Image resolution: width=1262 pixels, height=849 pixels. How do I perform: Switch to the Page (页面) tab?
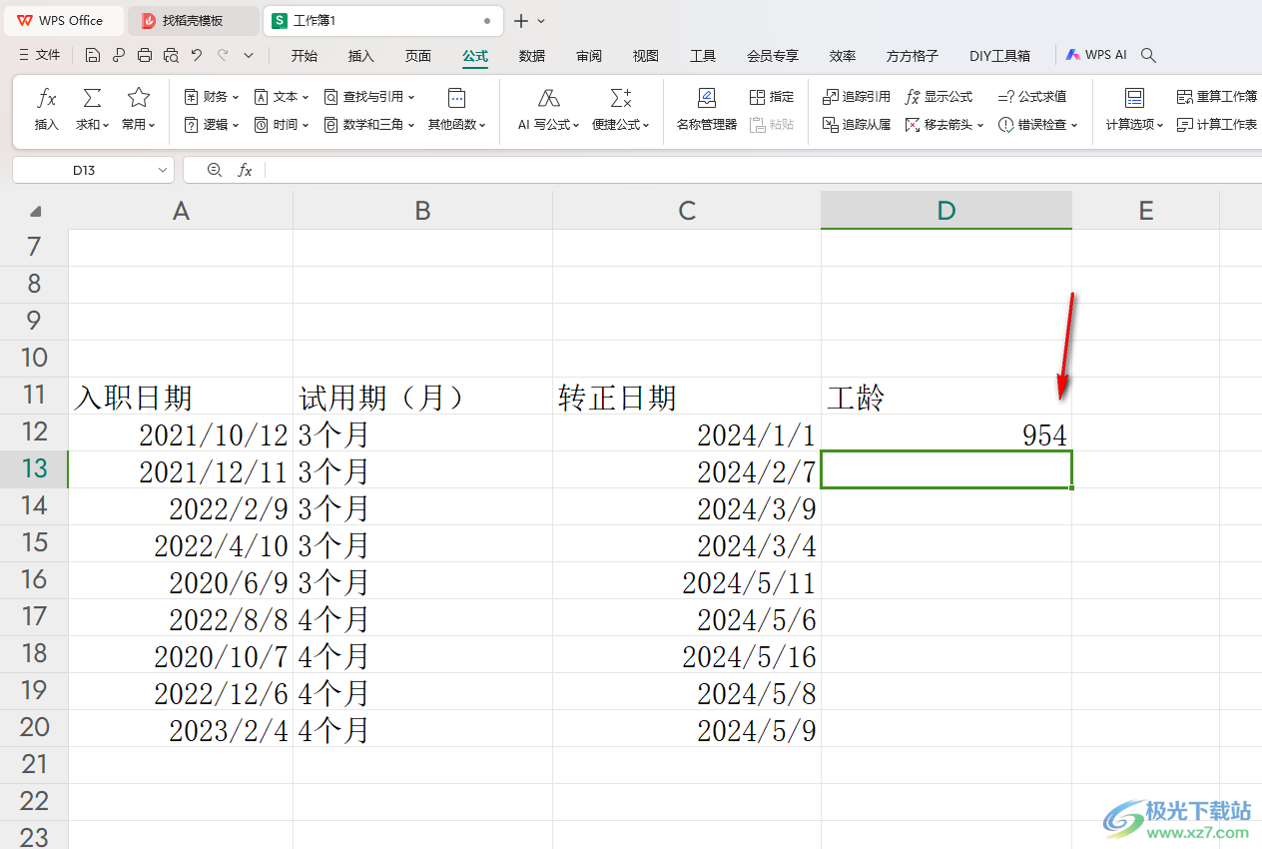418,56
